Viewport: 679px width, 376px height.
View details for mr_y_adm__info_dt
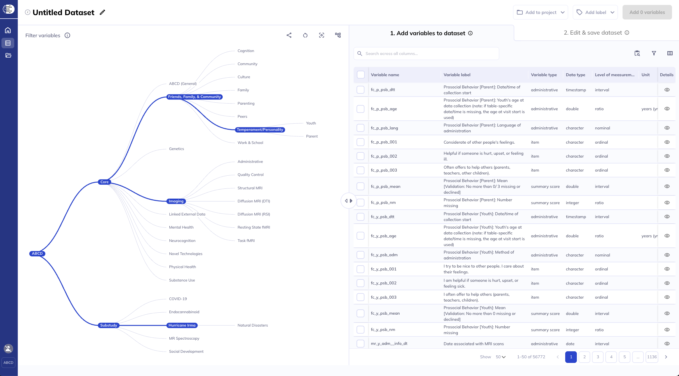(x=667, y=344)
